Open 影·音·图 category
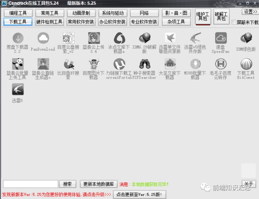 pos(176,13)
